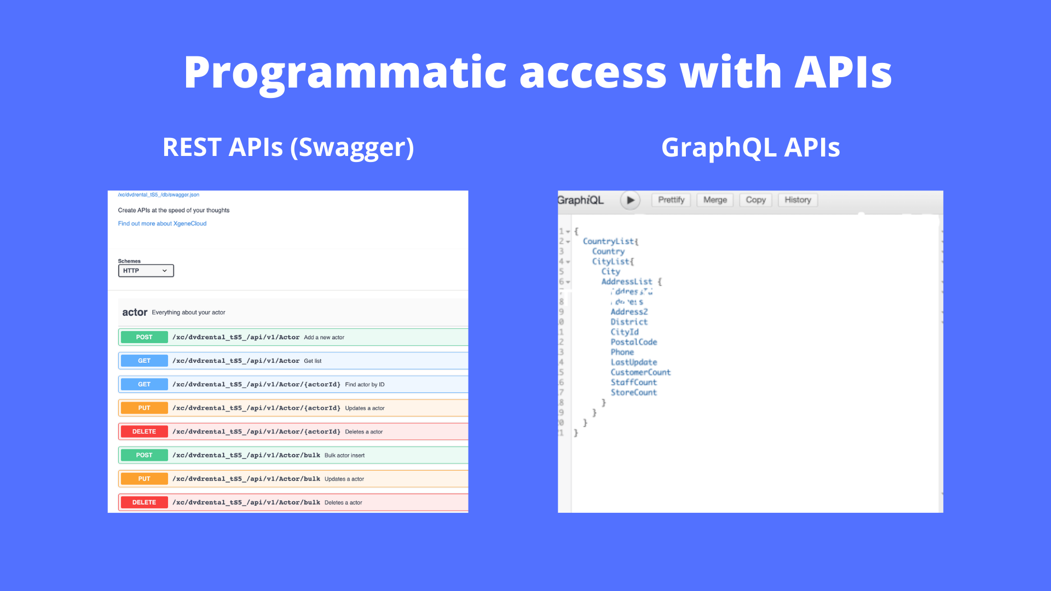Open the swagger.json link
Viewport: 1051px width, 591px height.
[159, 195]
